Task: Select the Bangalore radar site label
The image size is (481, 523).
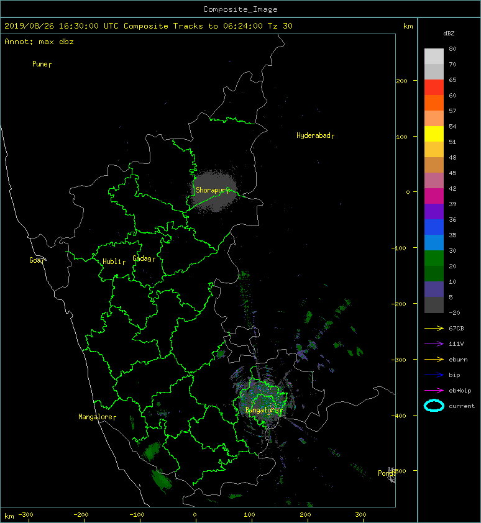Action: tap(263, 410)
